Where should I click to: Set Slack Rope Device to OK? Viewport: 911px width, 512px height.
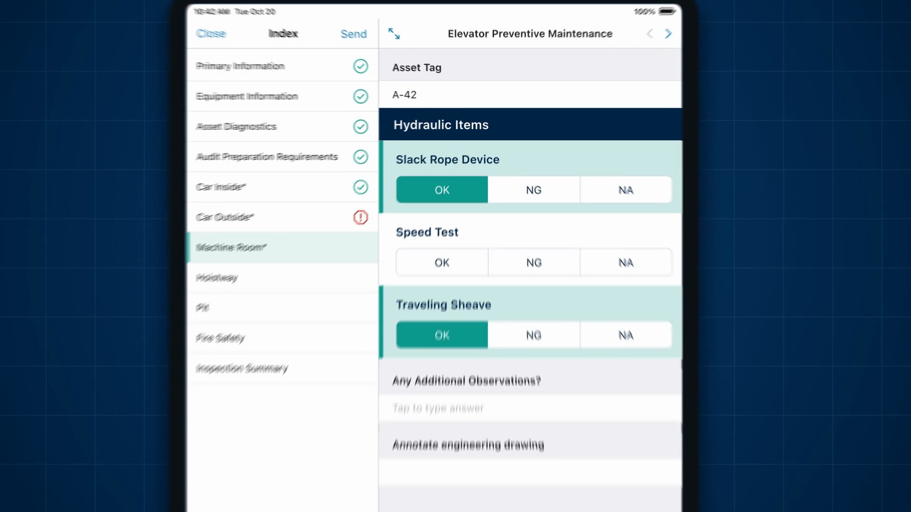(x=442, y=190)
